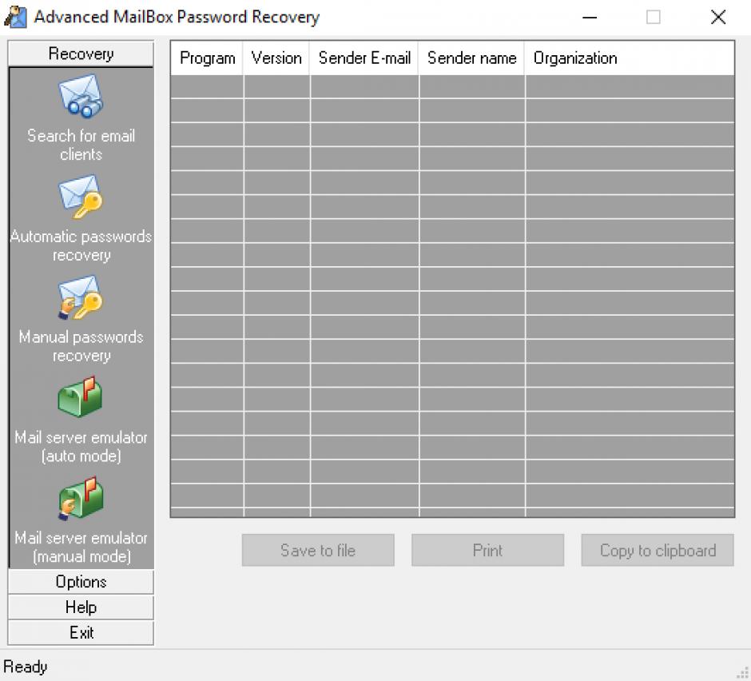The width and height of the screenshot is (751, 681).
Task: Open the Help section
Action: [x=81, y=607]
